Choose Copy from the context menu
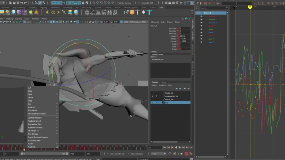285x160 pixels. point(30,91)
